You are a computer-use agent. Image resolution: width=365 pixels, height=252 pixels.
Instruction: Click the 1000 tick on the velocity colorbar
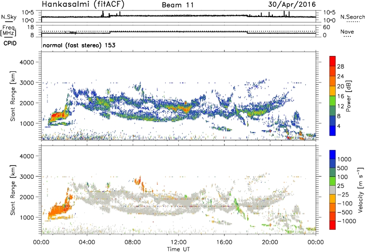[x=344, y=159]
